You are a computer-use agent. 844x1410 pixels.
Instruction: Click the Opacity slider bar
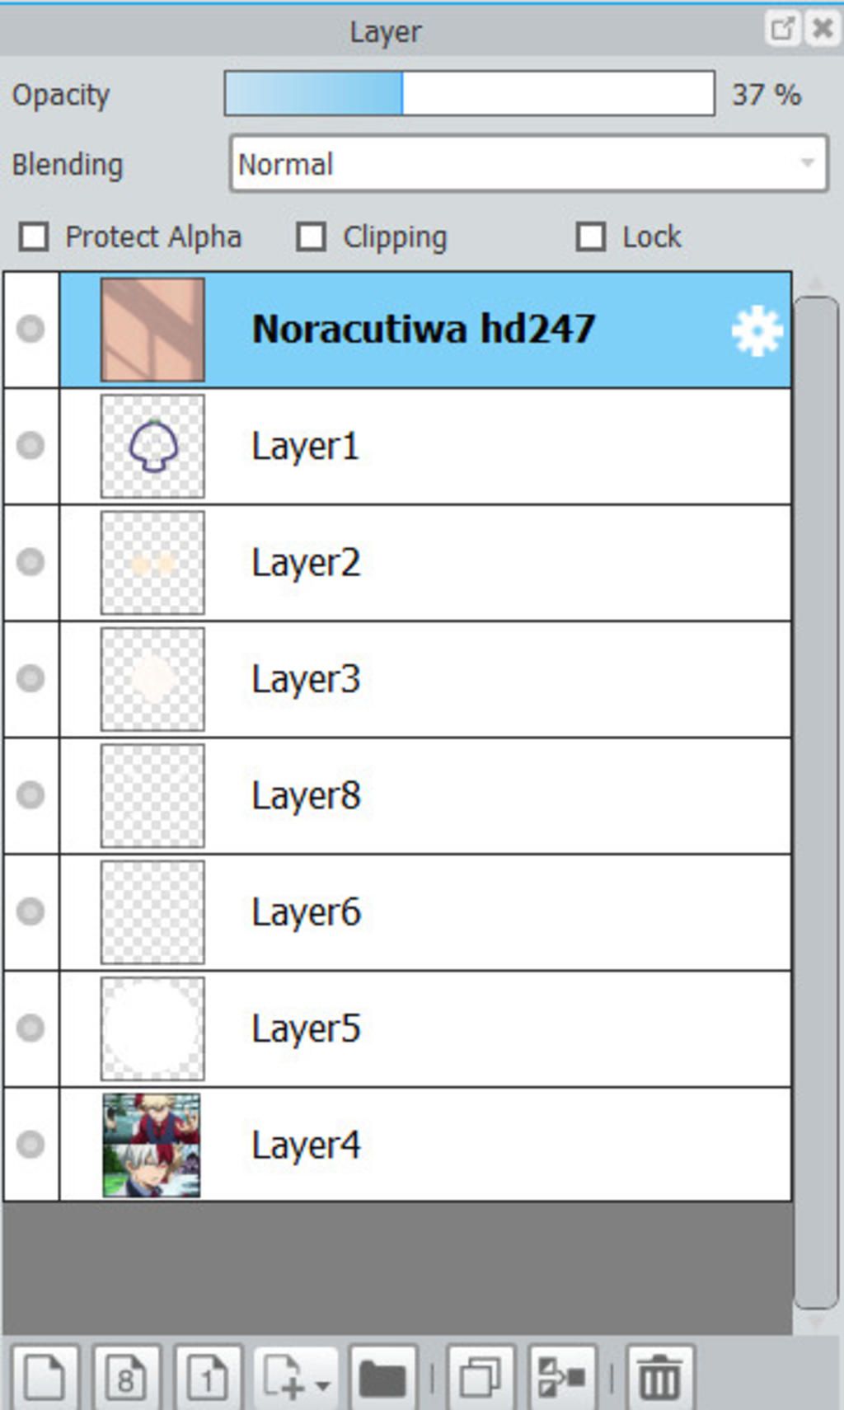(469, 93)
